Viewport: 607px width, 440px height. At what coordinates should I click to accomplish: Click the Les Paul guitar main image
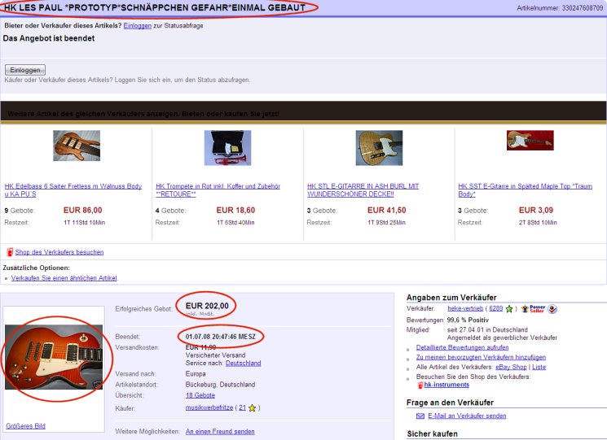point(54,356)
